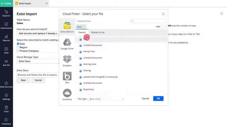Open the Cloud Storage Type dropdown
This screenshot has width=227, height=127.
pyautogui.click(x=38, y=61)
